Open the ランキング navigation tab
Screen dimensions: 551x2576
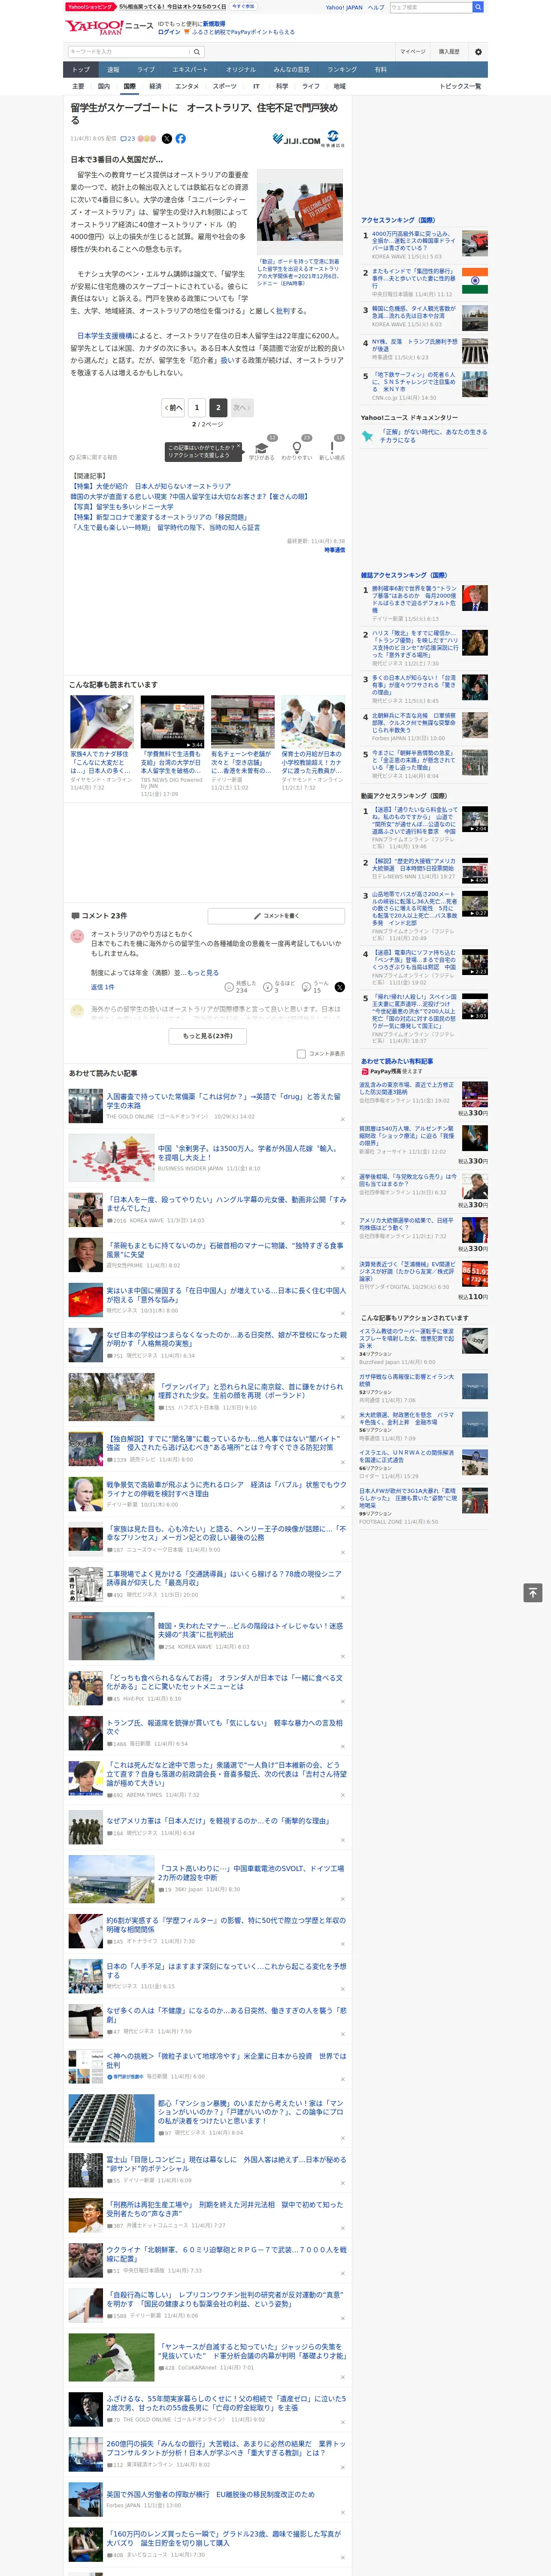342,70
